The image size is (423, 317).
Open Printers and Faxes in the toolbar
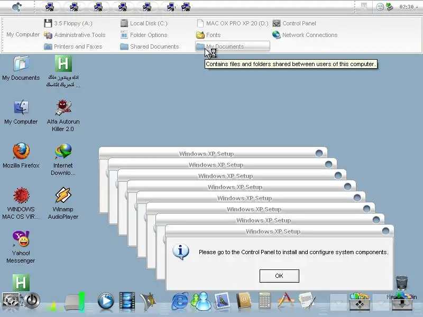tap(73, 46)
